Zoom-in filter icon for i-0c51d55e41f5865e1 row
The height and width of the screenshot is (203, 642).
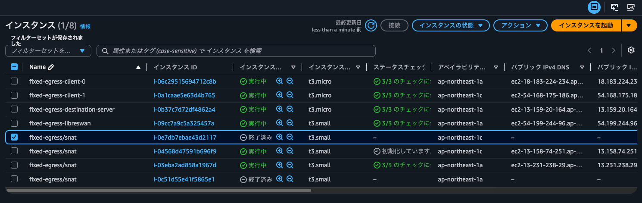[279, 179]
